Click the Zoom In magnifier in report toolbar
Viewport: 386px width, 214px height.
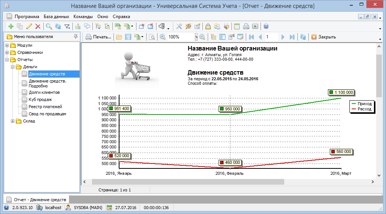tap(162, 37)
